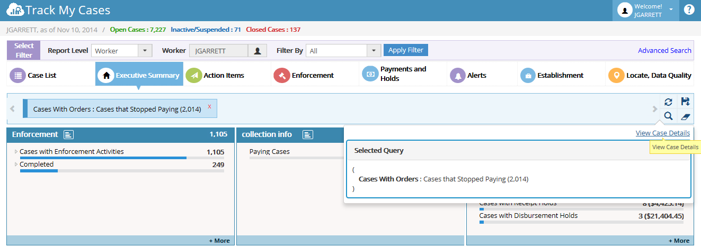Remove the Cases that Stopped Paying filter
Viewport: 701px width, 247px height.
[x=209, y=107]
